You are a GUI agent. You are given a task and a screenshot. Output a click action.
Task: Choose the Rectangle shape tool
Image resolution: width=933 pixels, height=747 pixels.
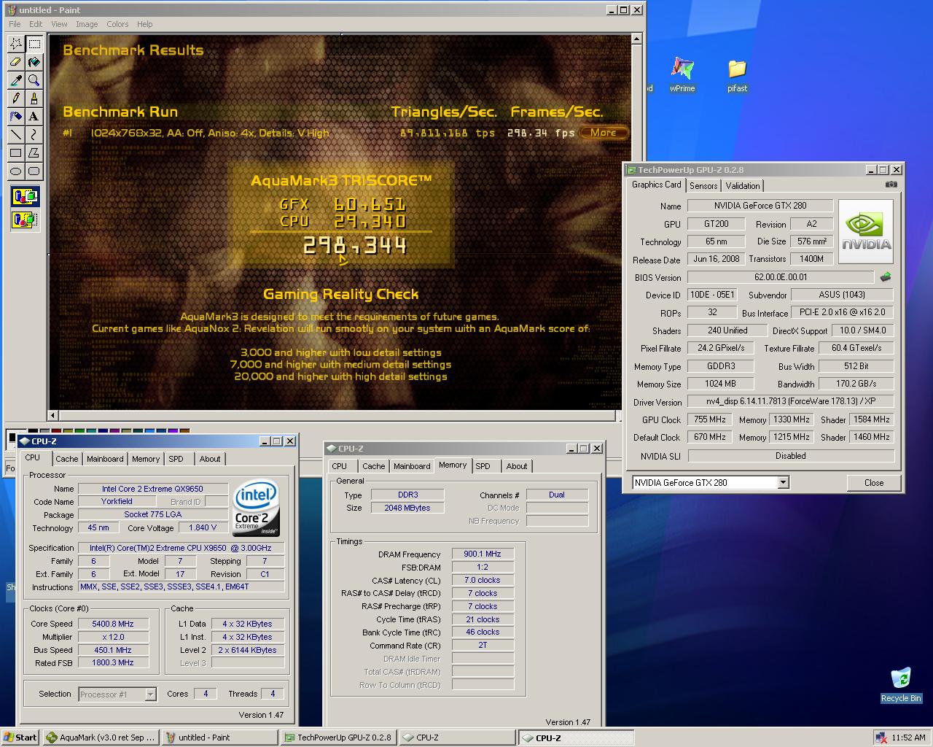coord(15,153)
